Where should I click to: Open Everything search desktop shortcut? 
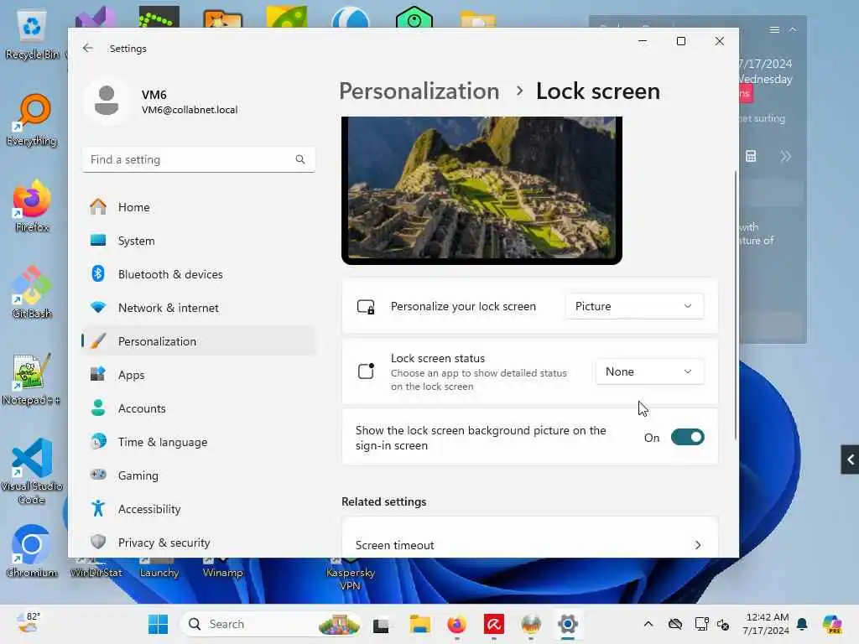[32, 121]
